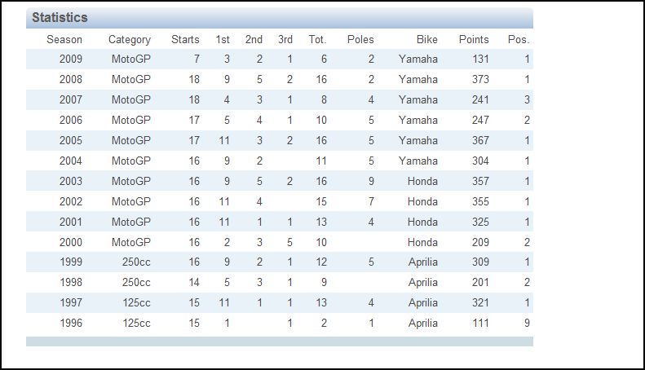Select Honda in the 2003 row
This screenshot has height=370, width=645.
(x=422, y=181)
